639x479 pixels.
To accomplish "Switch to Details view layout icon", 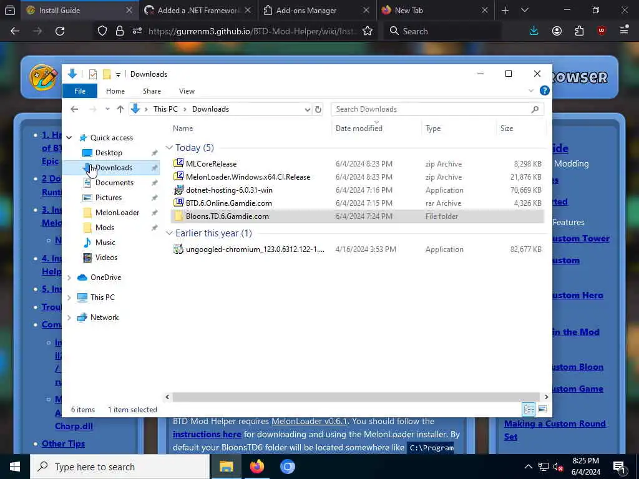I will pos(529,409).
